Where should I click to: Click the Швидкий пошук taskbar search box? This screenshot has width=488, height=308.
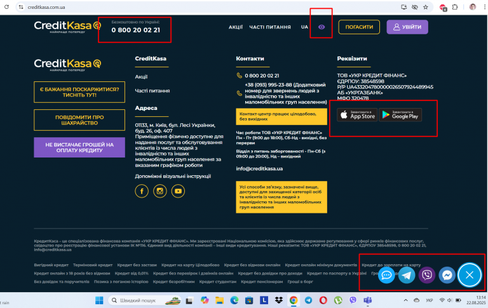tap(144, 300)
